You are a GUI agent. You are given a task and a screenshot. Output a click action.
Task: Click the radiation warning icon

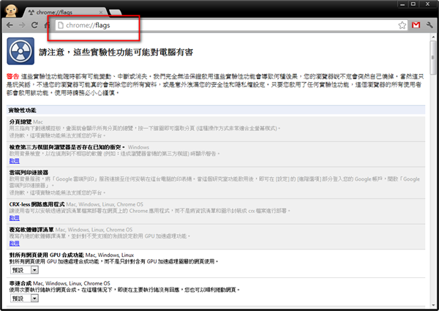20,51
